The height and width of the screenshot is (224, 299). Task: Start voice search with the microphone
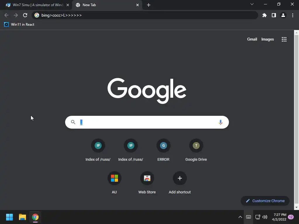point(221,122)
